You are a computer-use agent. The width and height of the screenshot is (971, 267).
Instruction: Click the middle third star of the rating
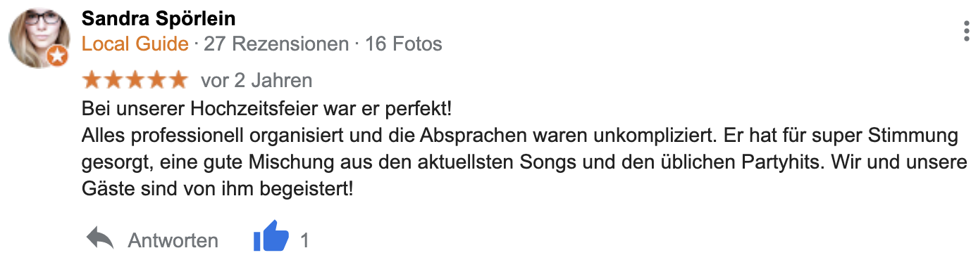point(135,80)
